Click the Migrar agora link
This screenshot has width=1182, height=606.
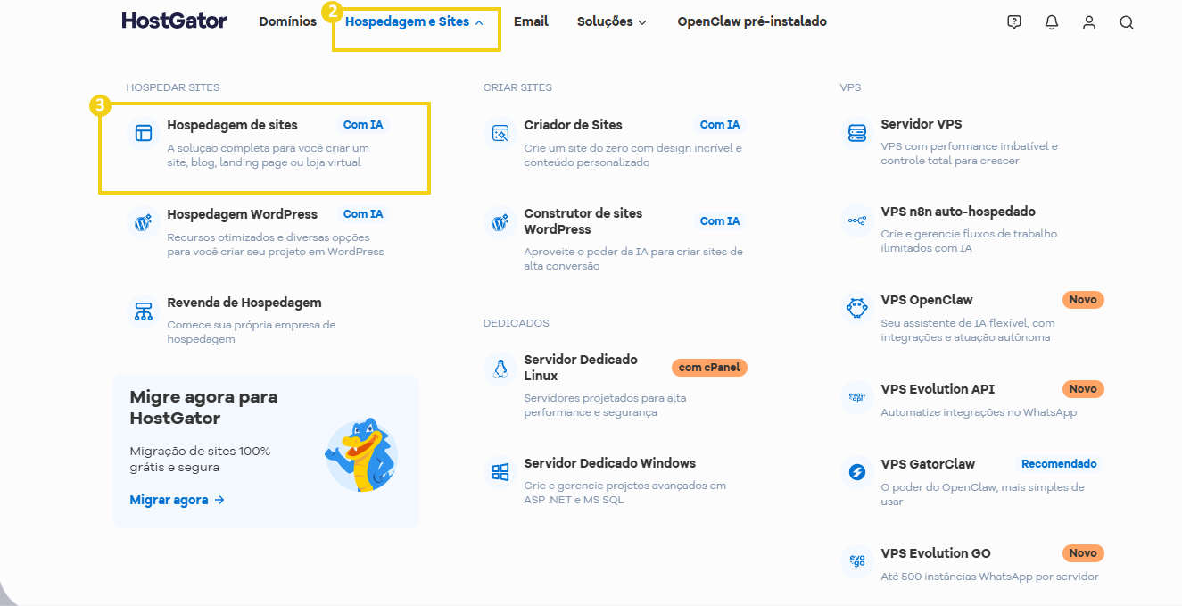178,500
